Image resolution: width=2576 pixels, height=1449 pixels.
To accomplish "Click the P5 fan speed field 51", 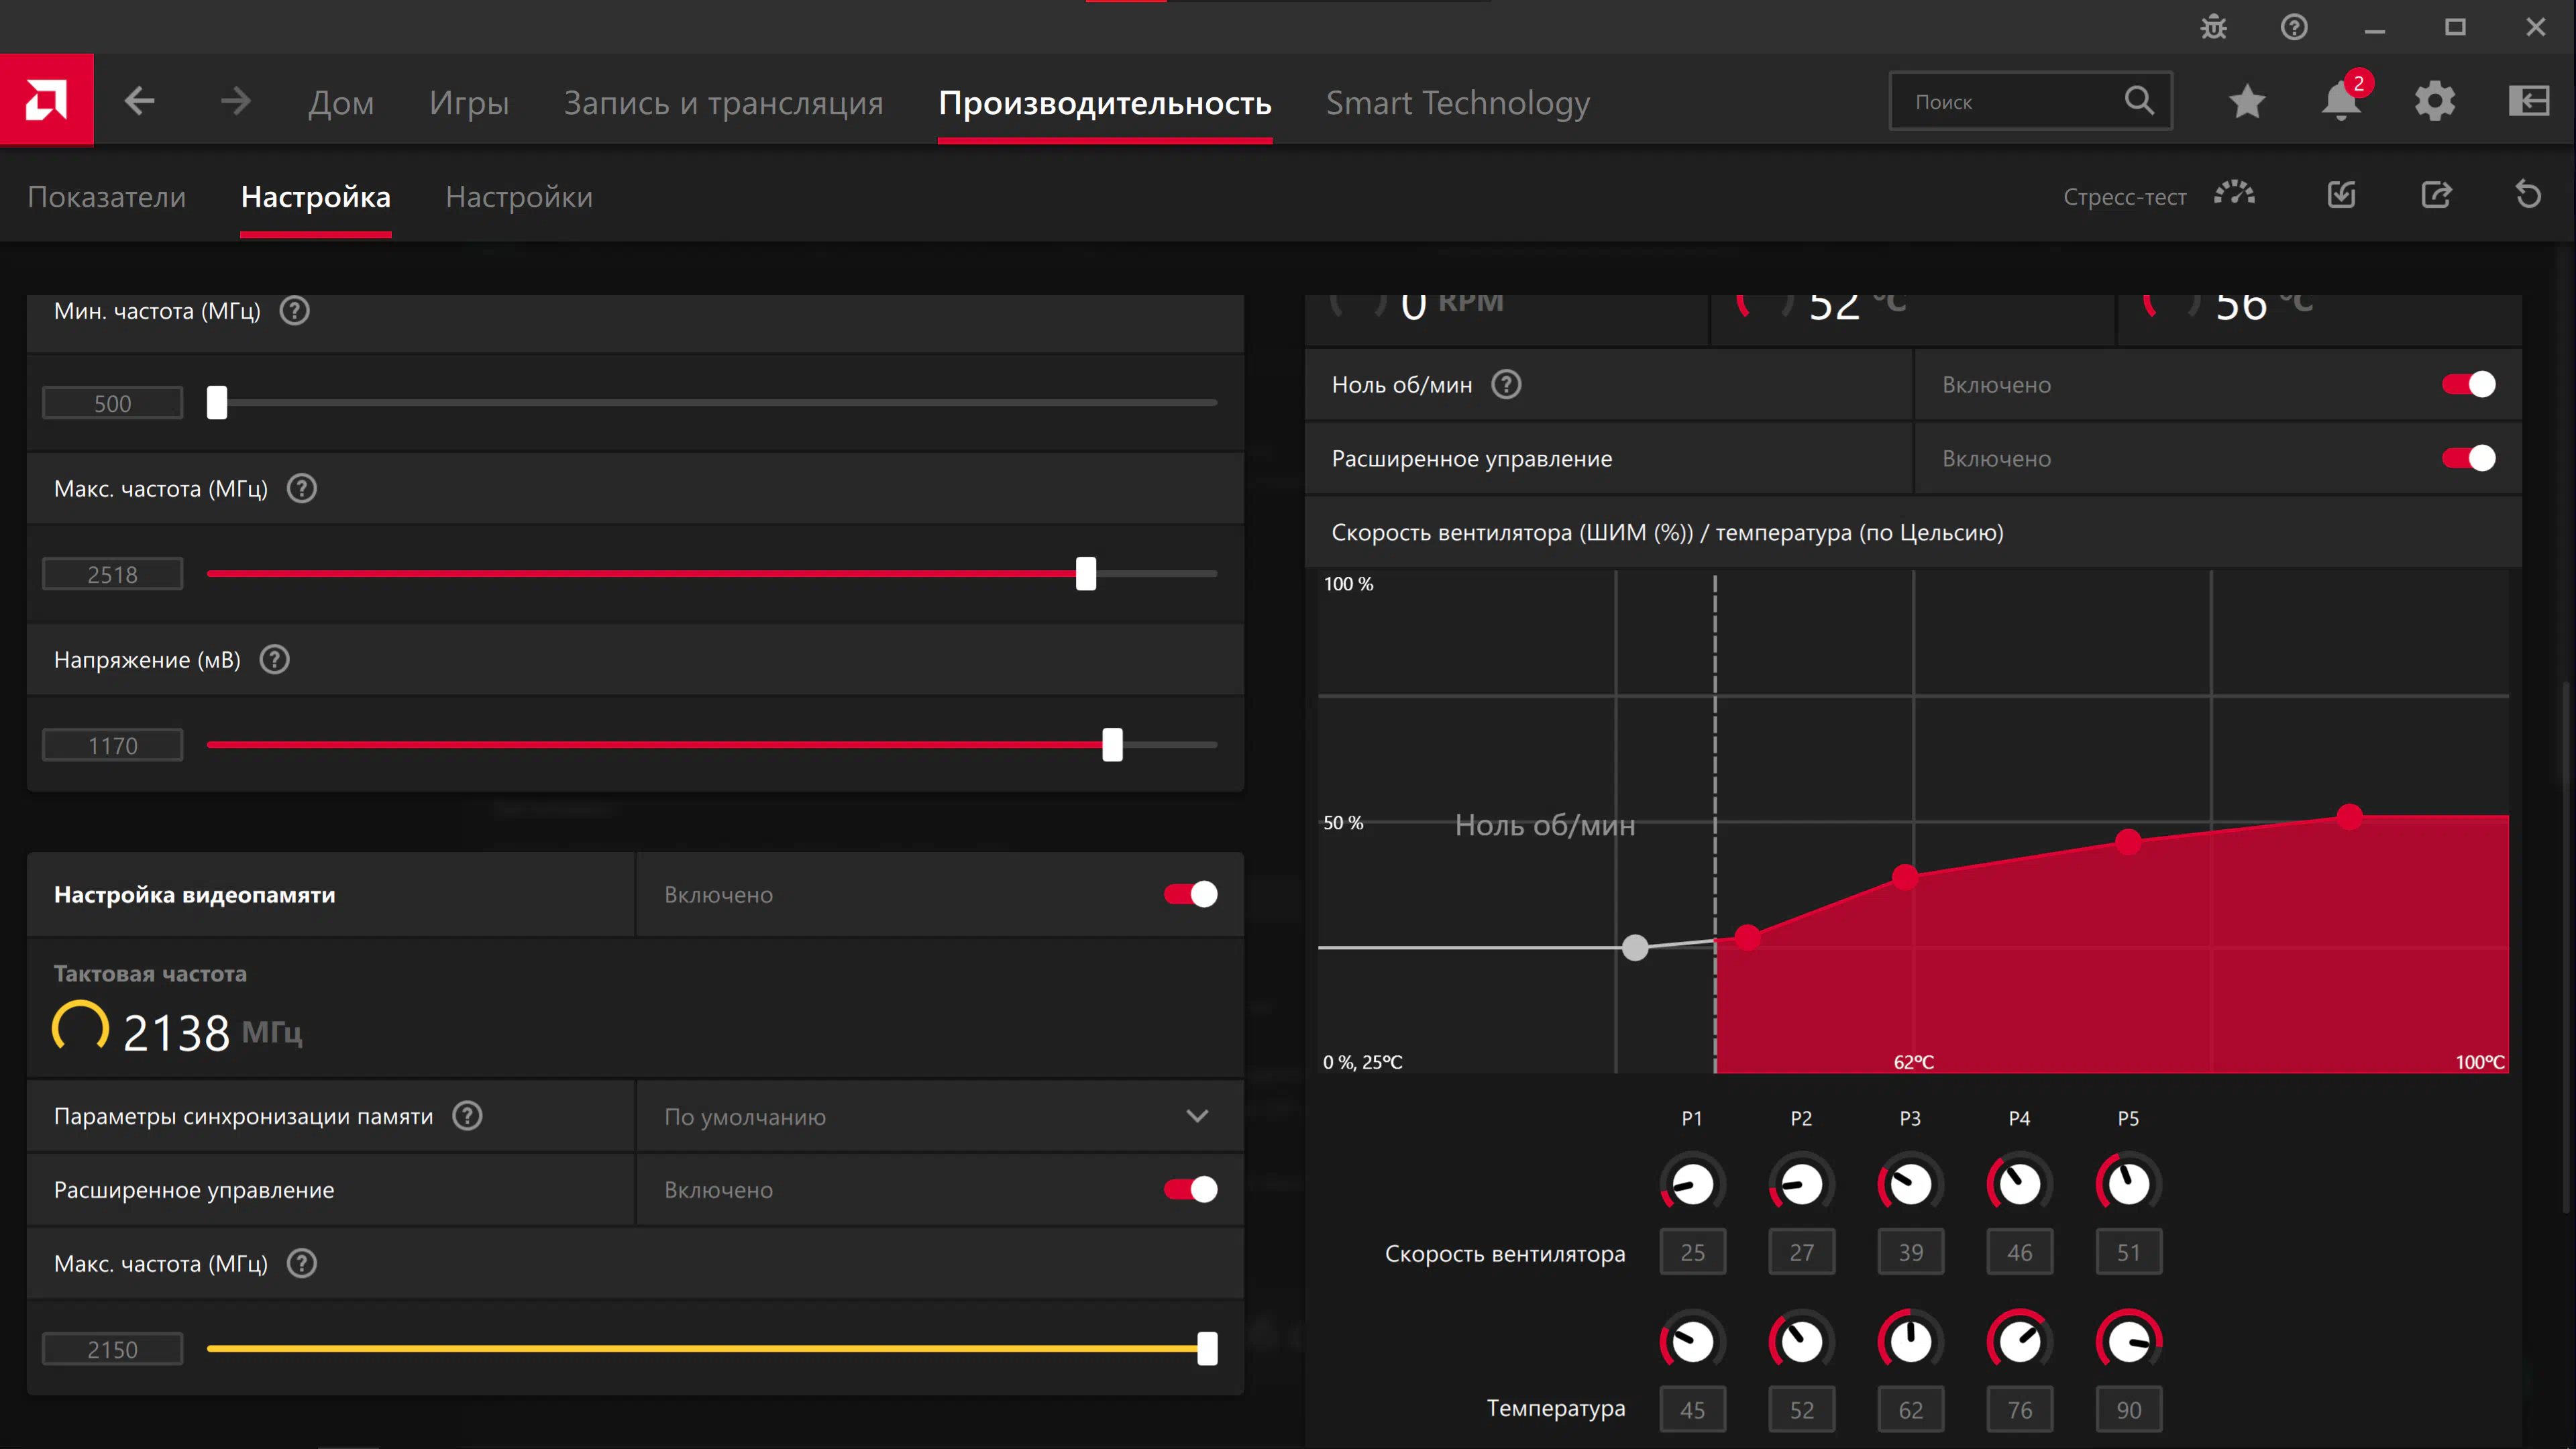I will 2128,1253.
